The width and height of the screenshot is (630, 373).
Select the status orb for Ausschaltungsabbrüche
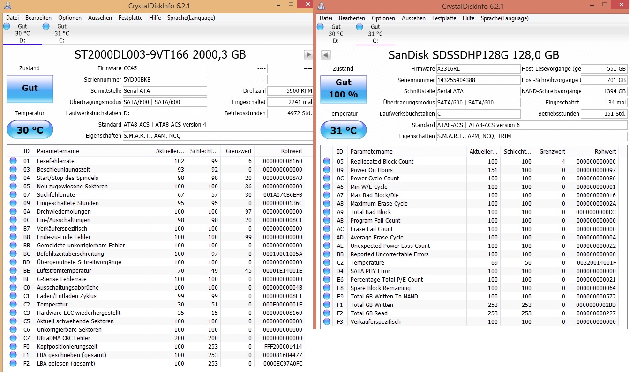[x=13, y=288]
